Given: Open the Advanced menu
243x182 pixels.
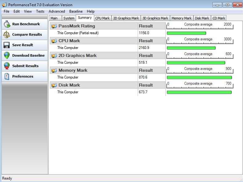Looking at the screenshot, I should pyautogui.click(x=57, y=11).
